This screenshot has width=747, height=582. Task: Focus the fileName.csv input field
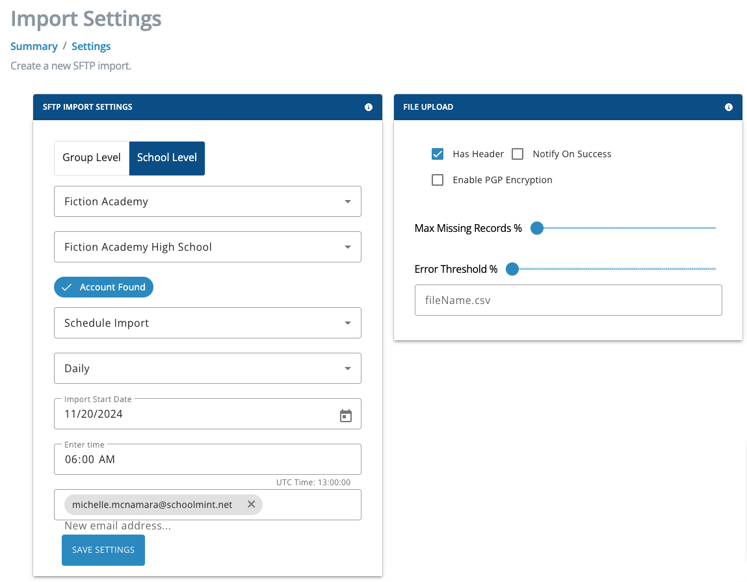568,300
